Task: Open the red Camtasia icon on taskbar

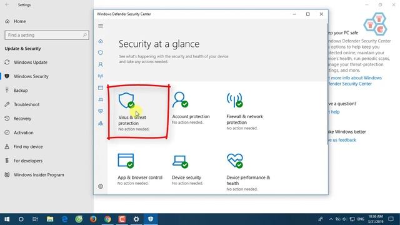Action: 122,219
